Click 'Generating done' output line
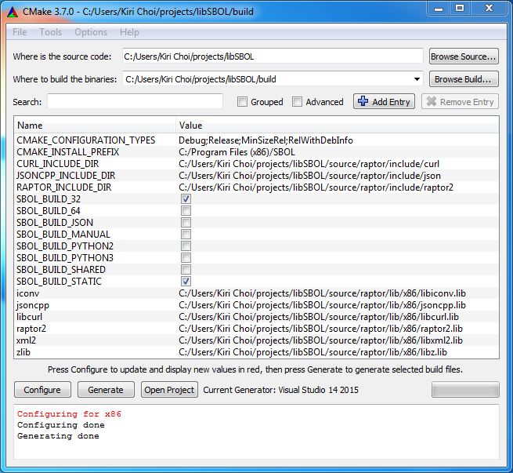Viewport: 513px width, 473px height. [x=58, y=436]
